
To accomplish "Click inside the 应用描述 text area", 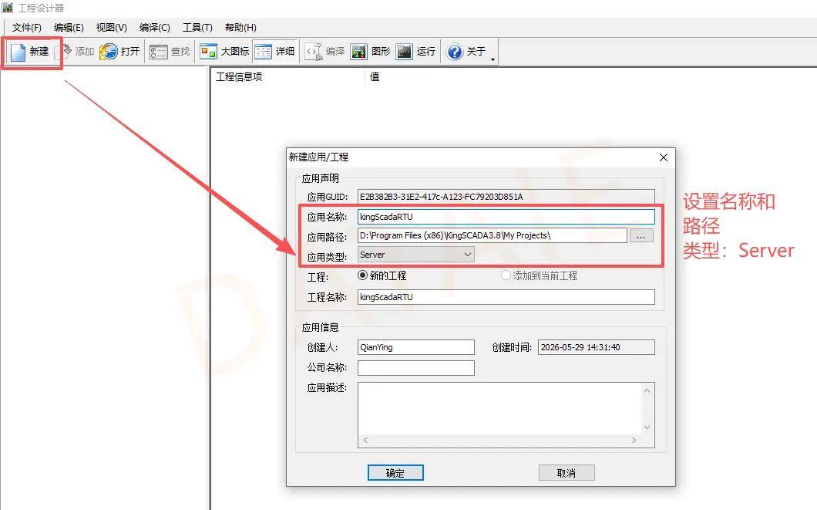I will click(x=499, y=409).
